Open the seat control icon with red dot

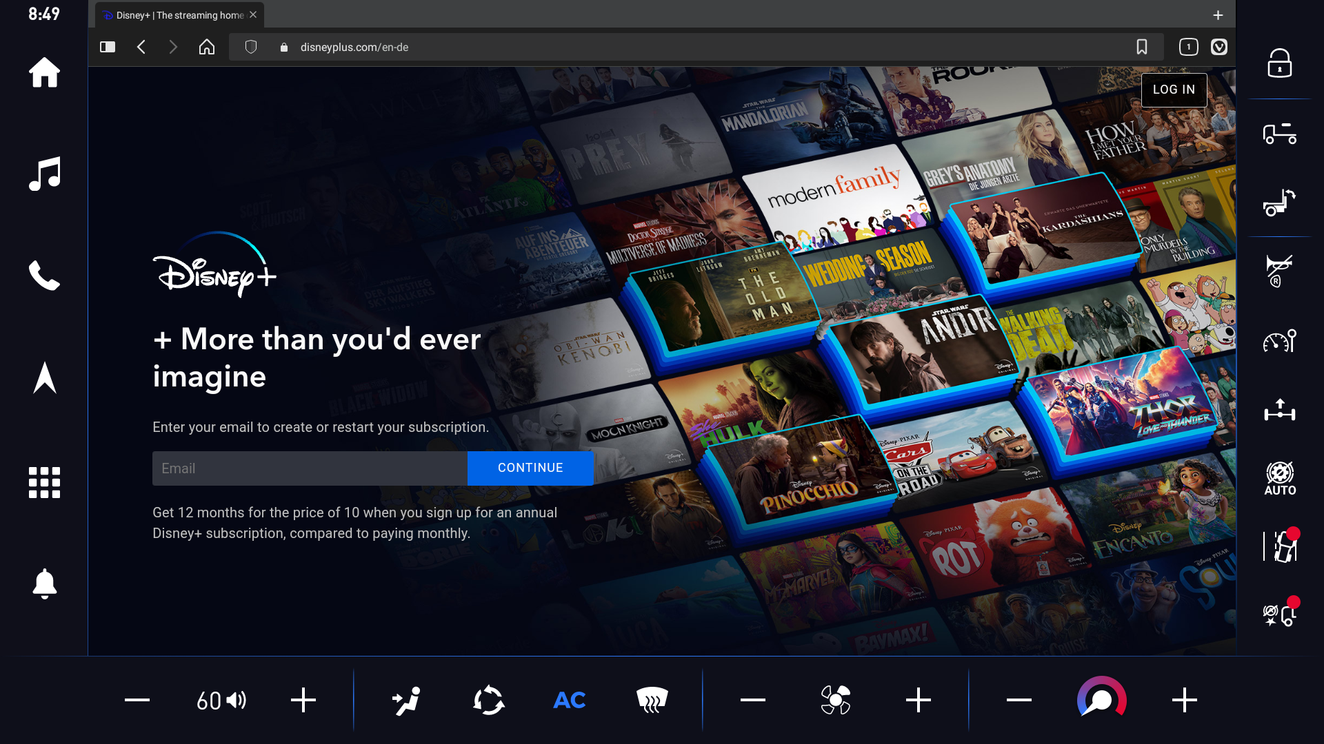(x=1281, y=546)
